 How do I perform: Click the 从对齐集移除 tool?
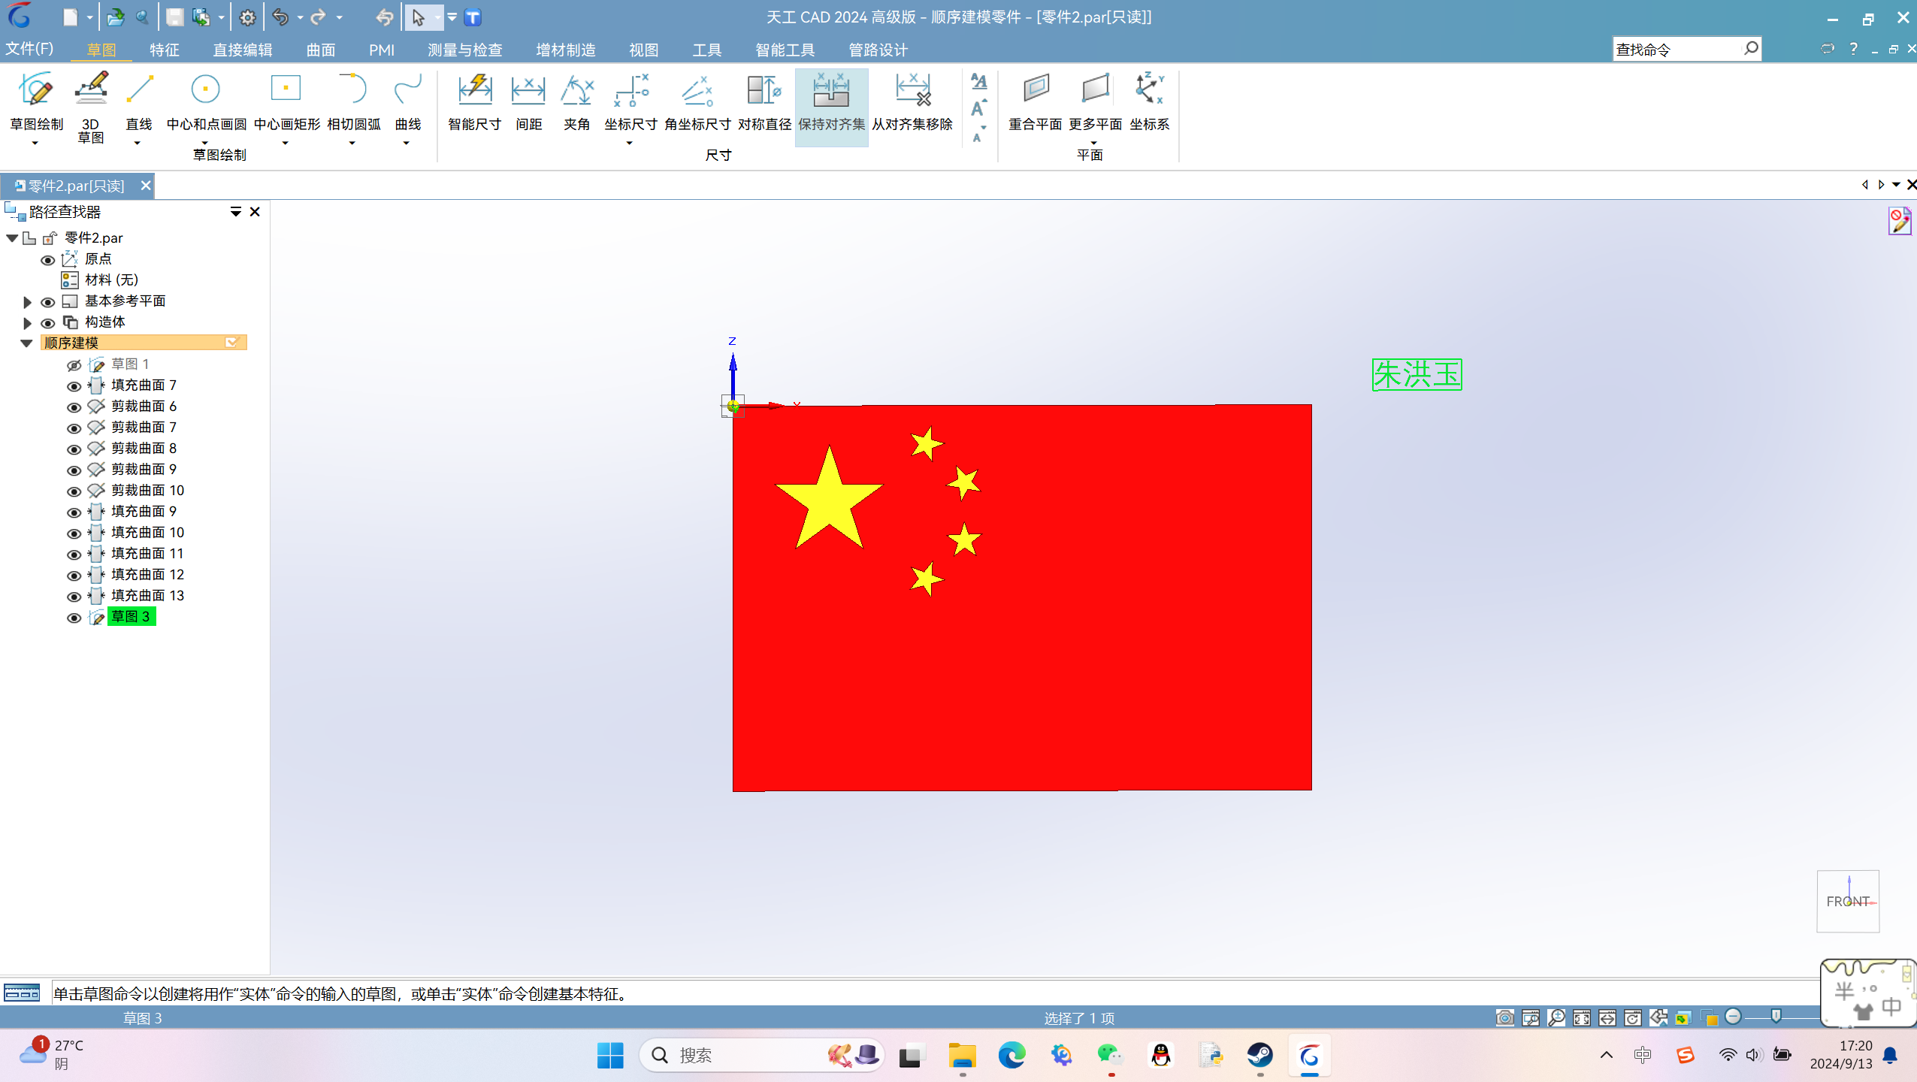pos(912,101)
